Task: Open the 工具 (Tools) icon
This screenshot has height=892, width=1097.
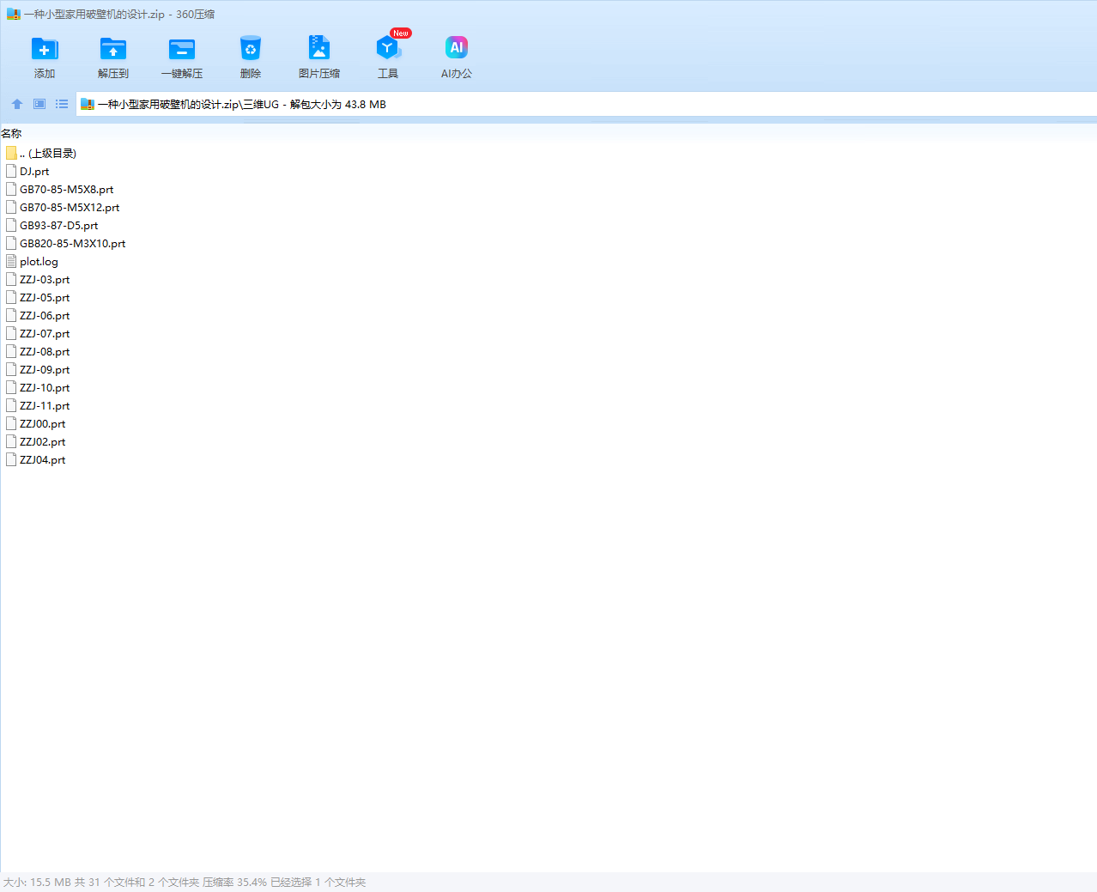Action: pos(388,49)
